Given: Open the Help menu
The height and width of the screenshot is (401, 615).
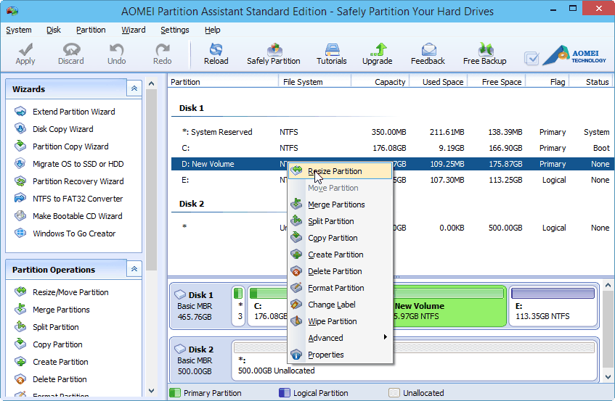Looking at the screenshot, I should click(212, 30).
